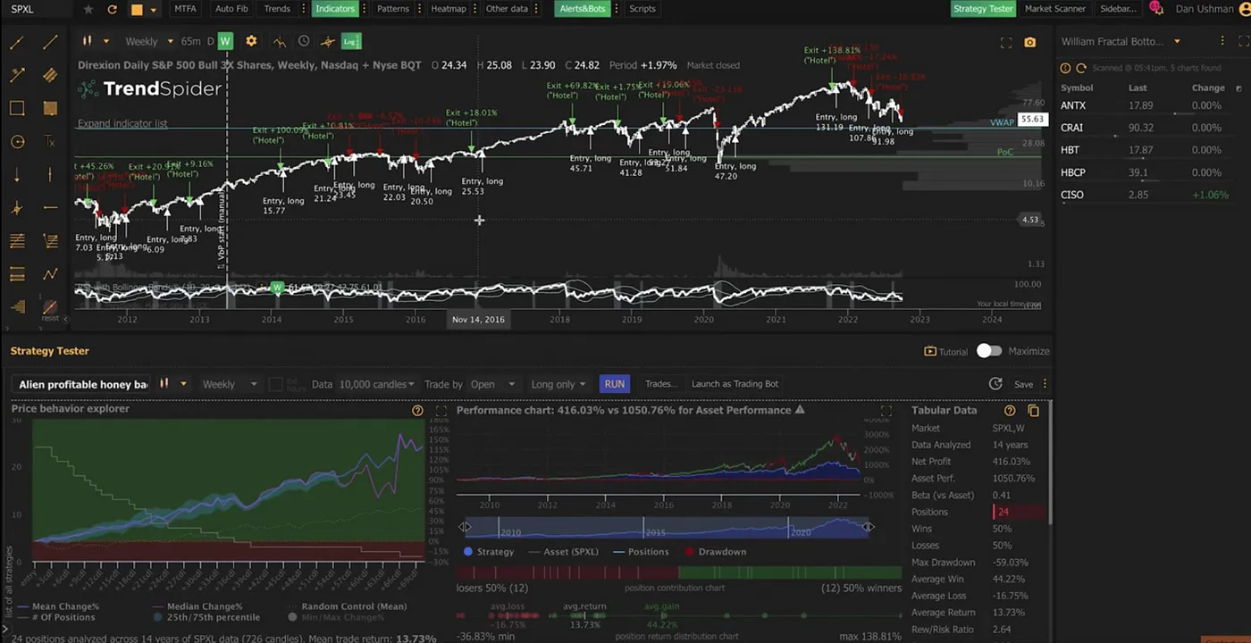1251x643 pixels.
Task: Select the parallel channel drawing tool
Action: pos(50,75)
